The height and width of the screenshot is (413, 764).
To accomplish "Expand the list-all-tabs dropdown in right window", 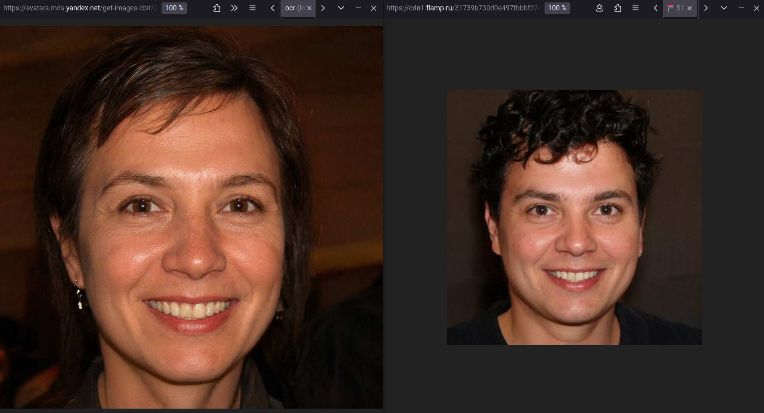I will (724, 8).
